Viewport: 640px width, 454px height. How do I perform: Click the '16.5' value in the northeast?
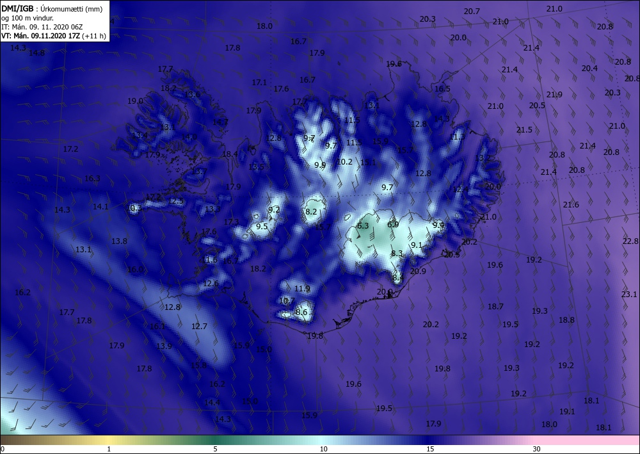442,88
